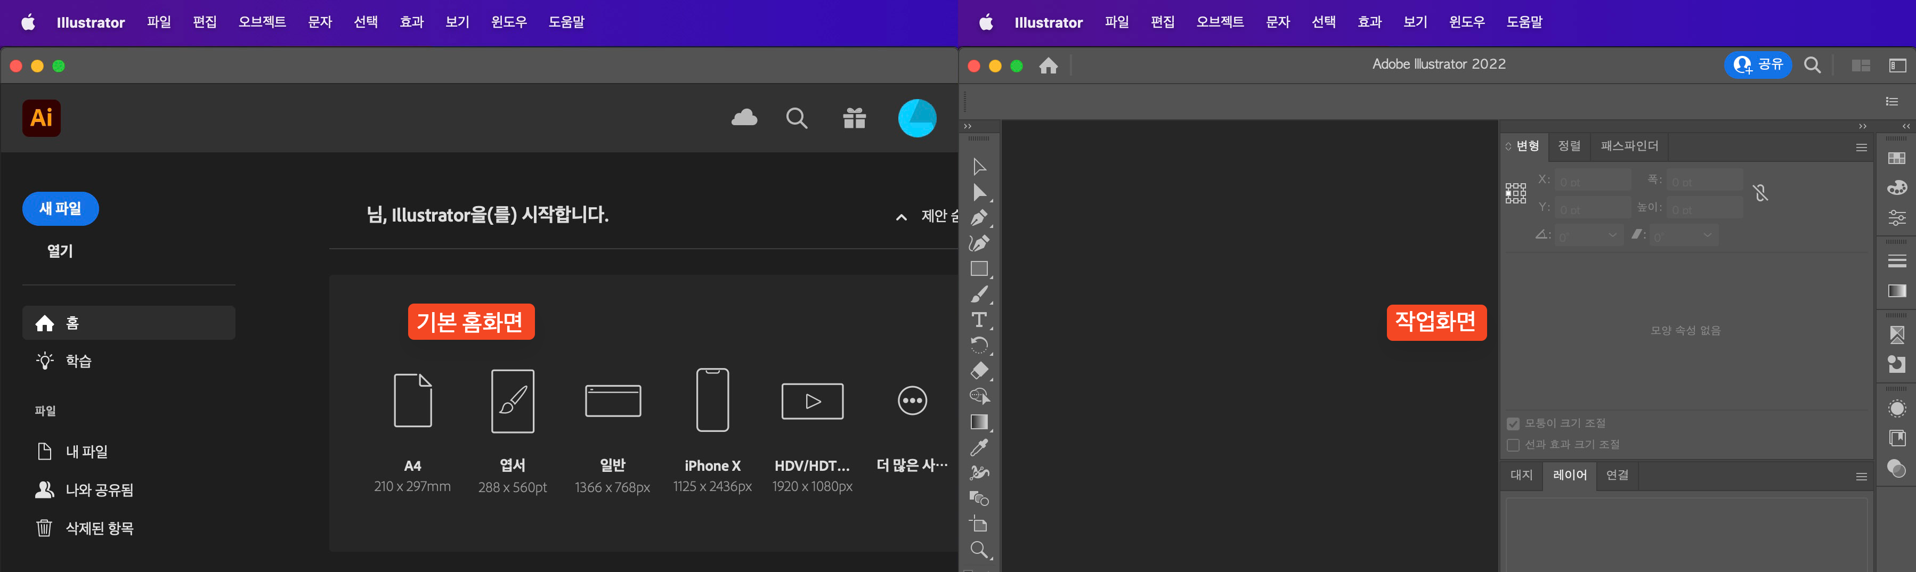Open the rotate angle dropdown
Screen dimensions: 1916x572
point(1612,236)
